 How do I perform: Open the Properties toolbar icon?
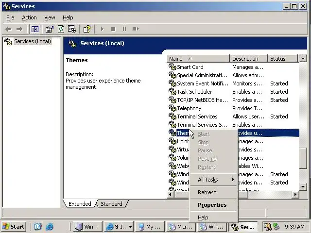tap(49, 29)
